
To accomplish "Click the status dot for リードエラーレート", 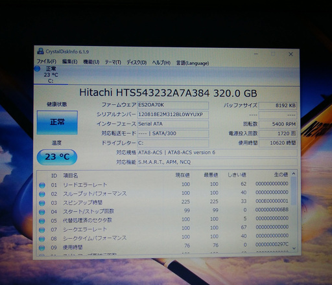I will point(42,185).
